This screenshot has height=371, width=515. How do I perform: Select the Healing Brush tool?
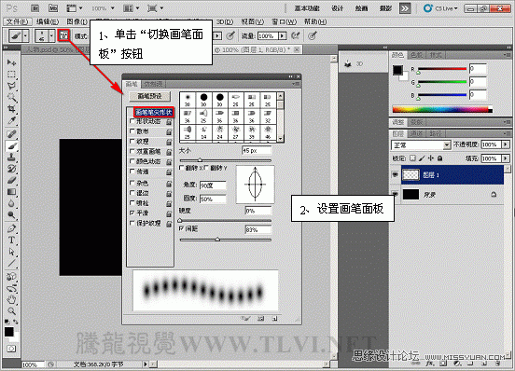[x=11, y=134]
